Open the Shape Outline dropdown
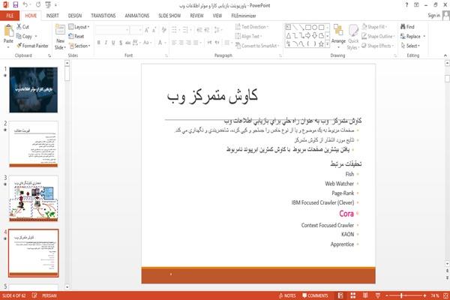 pyautogui.click(x=378, y=36)
